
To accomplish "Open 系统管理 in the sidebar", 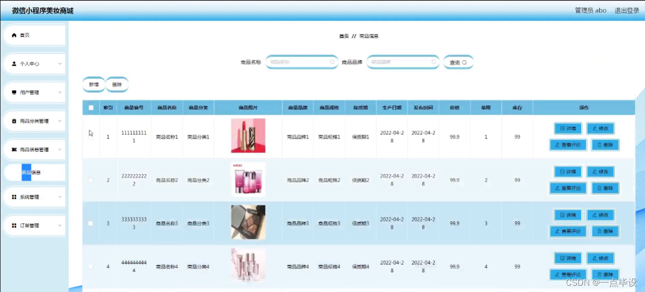I will click(x=34, y=197).
